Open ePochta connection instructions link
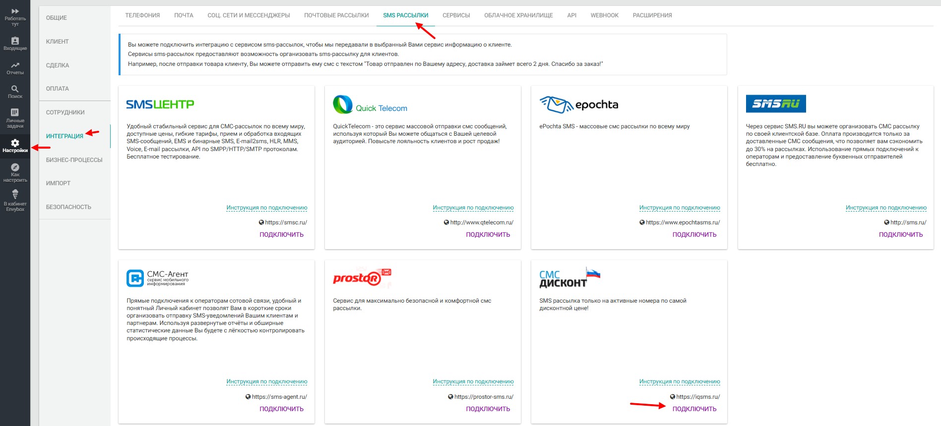This screenshot has height=426, width=941. point(680,208)
